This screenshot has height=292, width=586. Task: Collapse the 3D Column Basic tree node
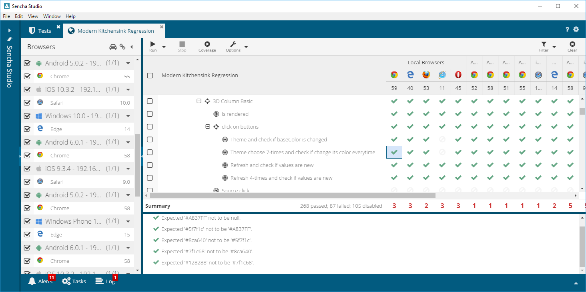coord(199,101)
